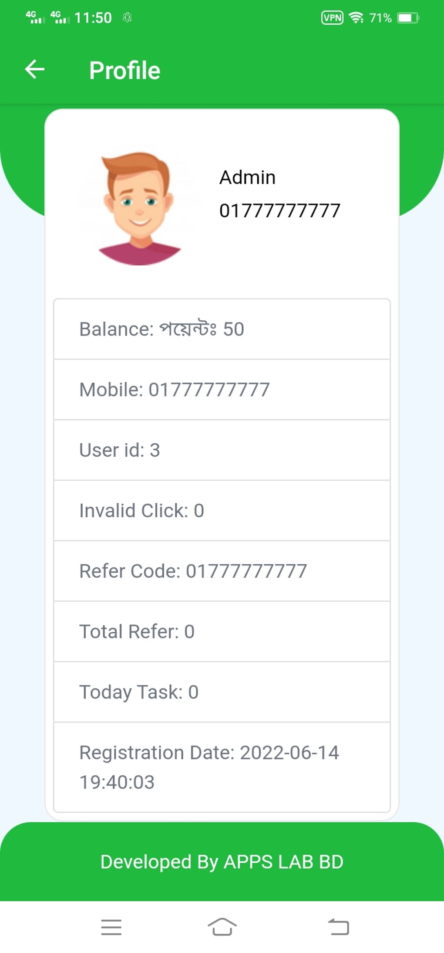444x953 pixels.
Task: Open the Android recent apps menu icon
Action: tap(111, 927)
